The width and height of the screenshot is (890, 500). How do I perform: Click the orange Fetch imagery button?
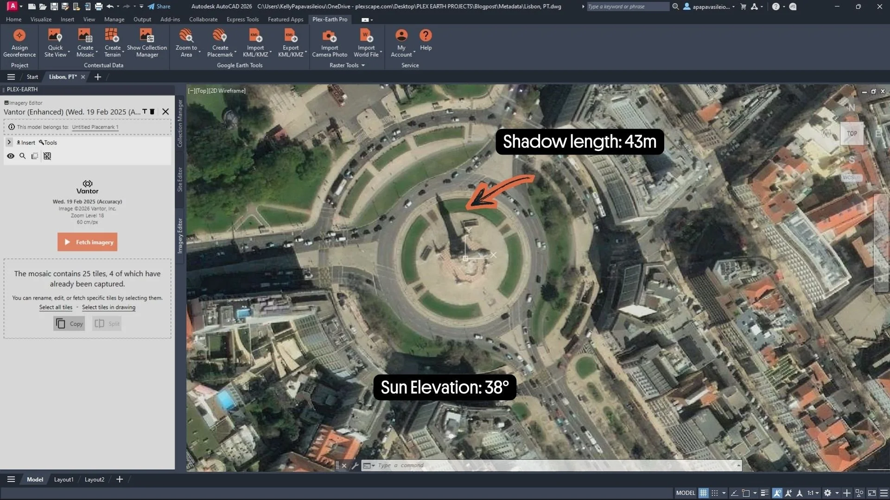(87, 242)
